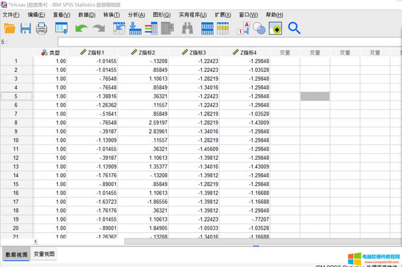Open the 图形(G) menu
The height and width of the screenshot is (267, 402).
pos(161,15)
